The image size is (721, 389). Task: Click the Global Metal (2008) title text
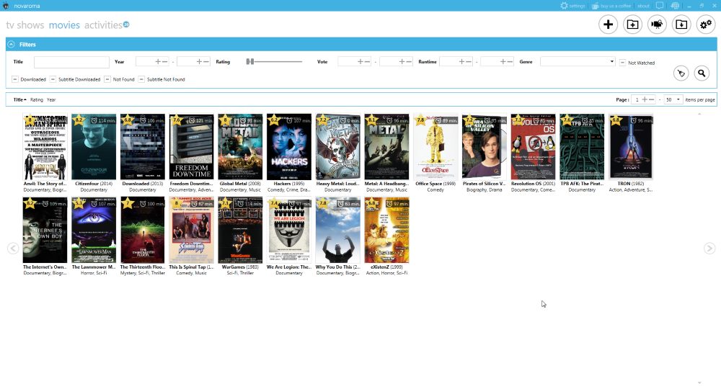(x=240, y=184)
